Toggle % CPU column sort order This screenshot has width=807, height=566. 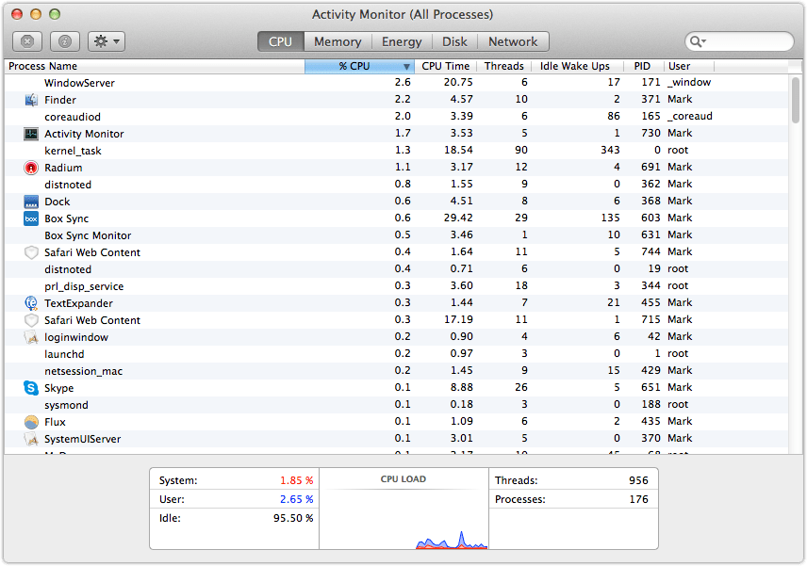[359, 66]
